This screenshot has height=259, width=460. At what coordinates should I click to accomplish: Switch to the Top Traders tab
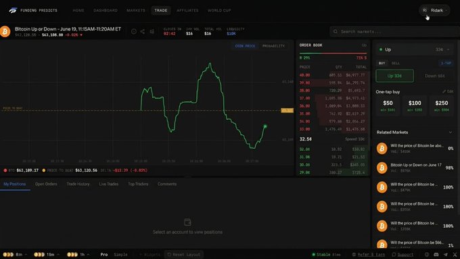pos(138,184)
